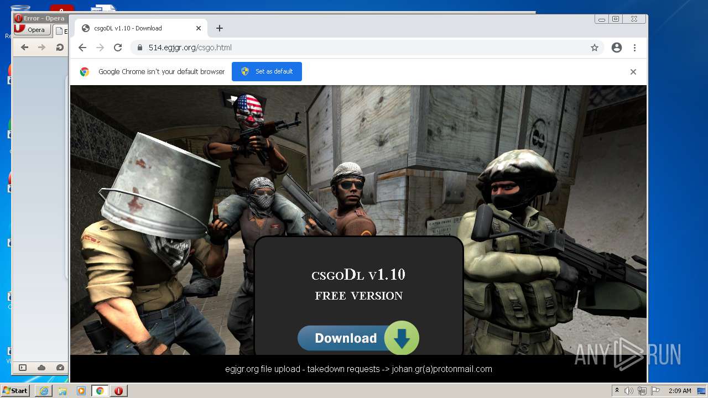The height and width of the screenshot is (398, 708).
Task: Click the csgoDL v1.10 heading text
Action: pyautogui.click(x=358, y=274)
